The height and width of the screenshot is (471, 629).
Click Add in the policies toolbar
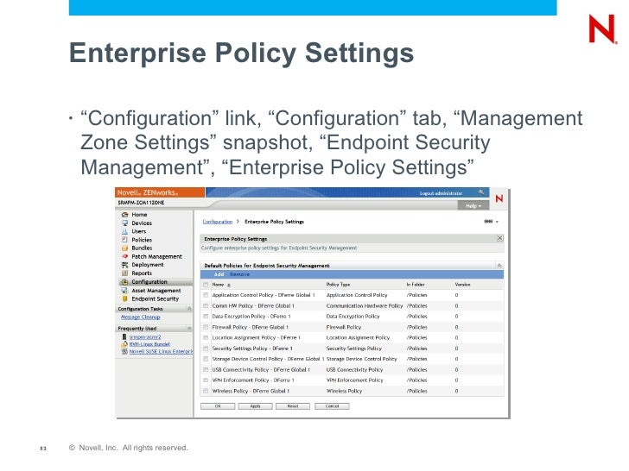click(219, 274)
